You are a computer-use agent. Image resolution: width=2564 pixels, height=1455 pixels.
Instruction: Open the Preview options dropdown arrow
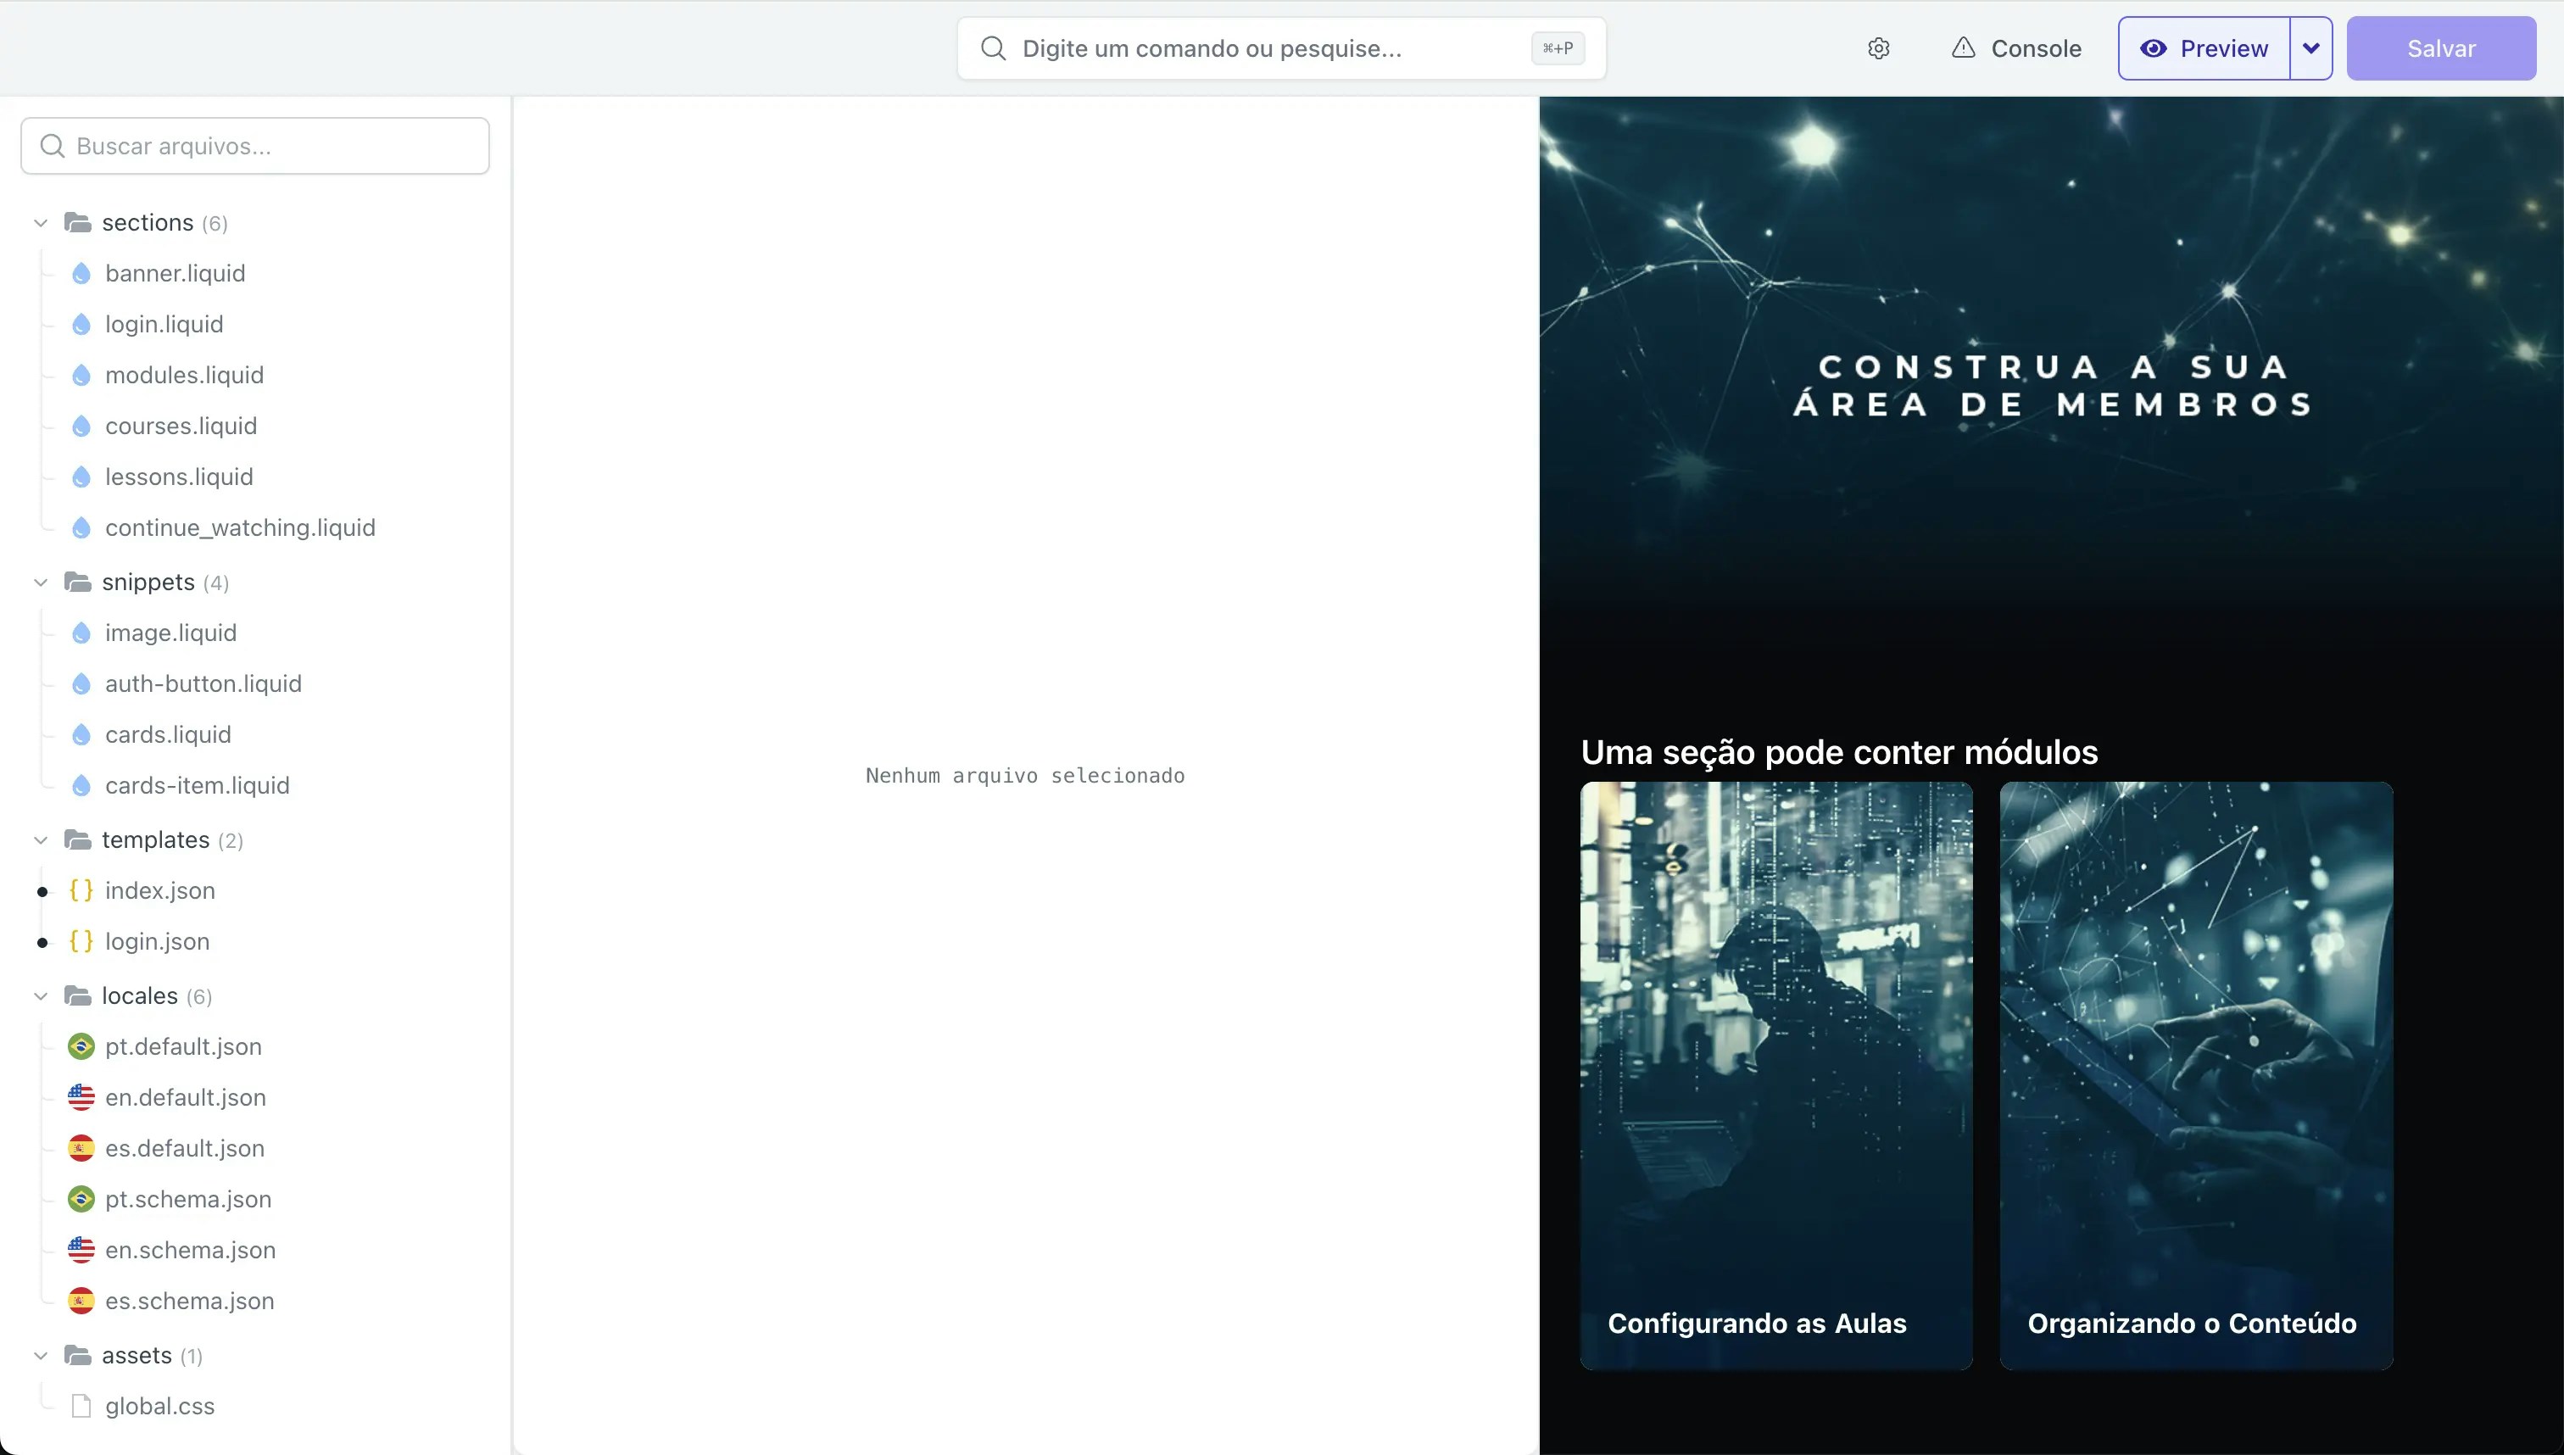(x=2311, y=48)
